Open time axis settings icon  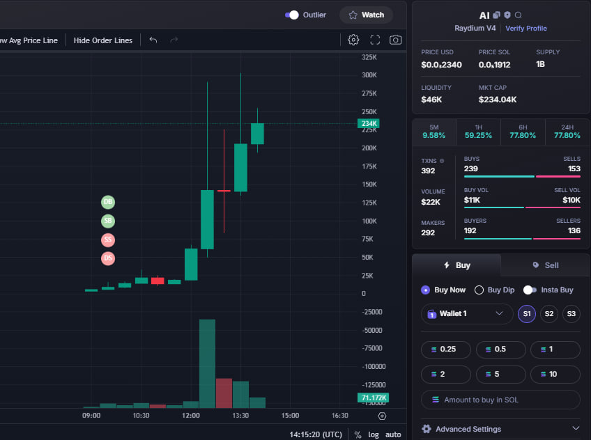(382, 416)
